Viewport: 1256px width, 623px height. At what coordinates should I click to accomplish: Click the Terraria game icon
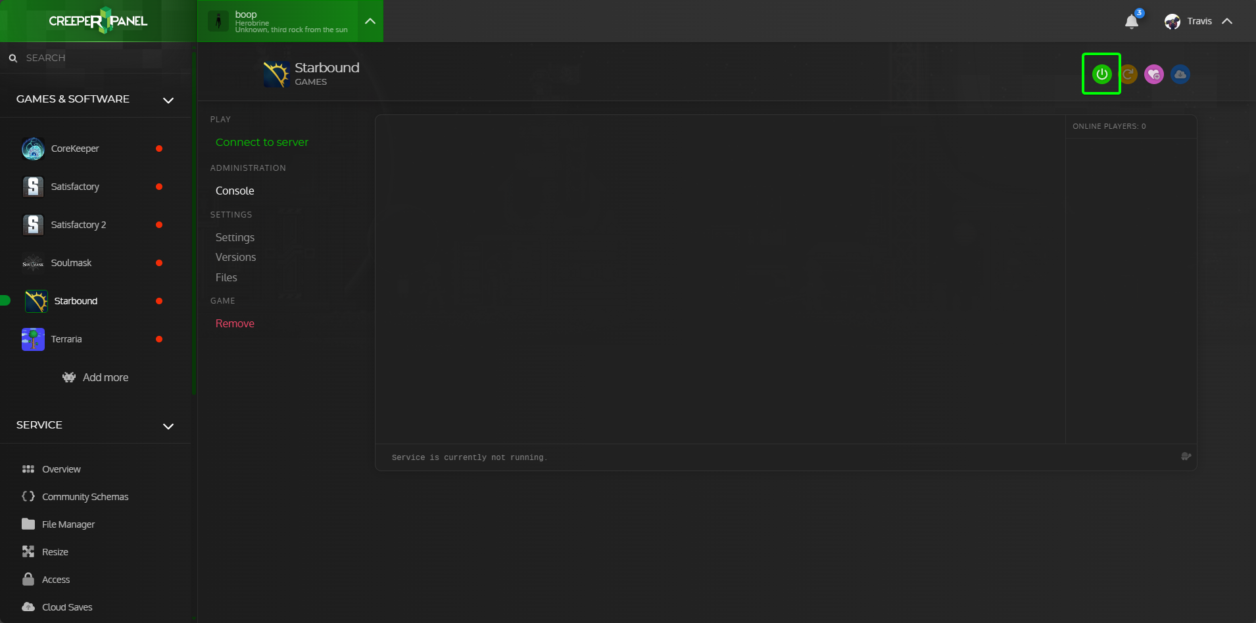[33, 339]
